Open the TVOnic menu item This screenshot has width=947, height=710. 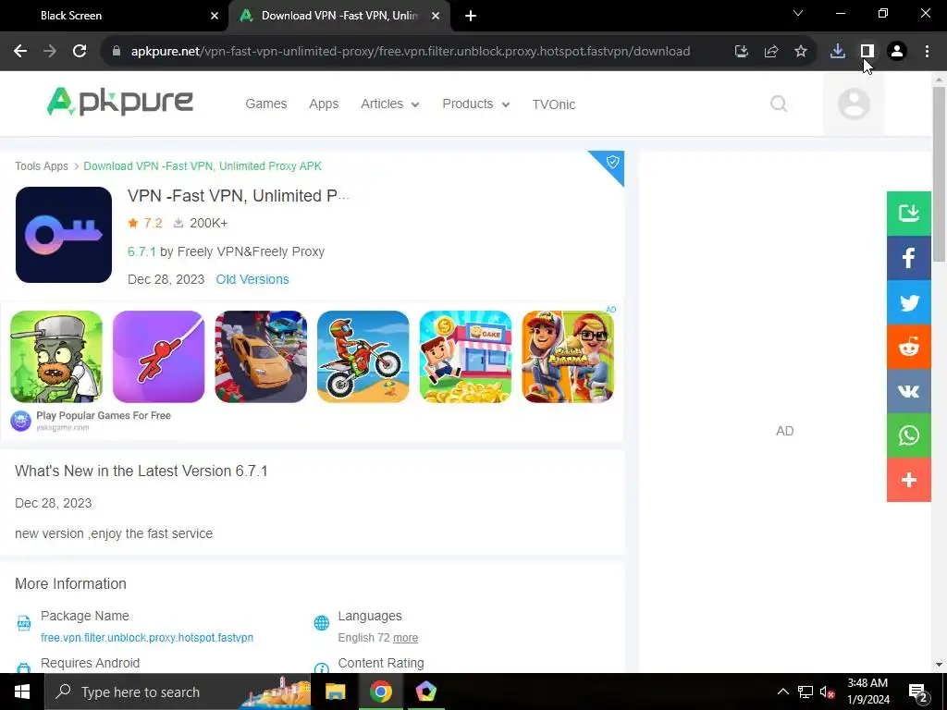[554, 104]
